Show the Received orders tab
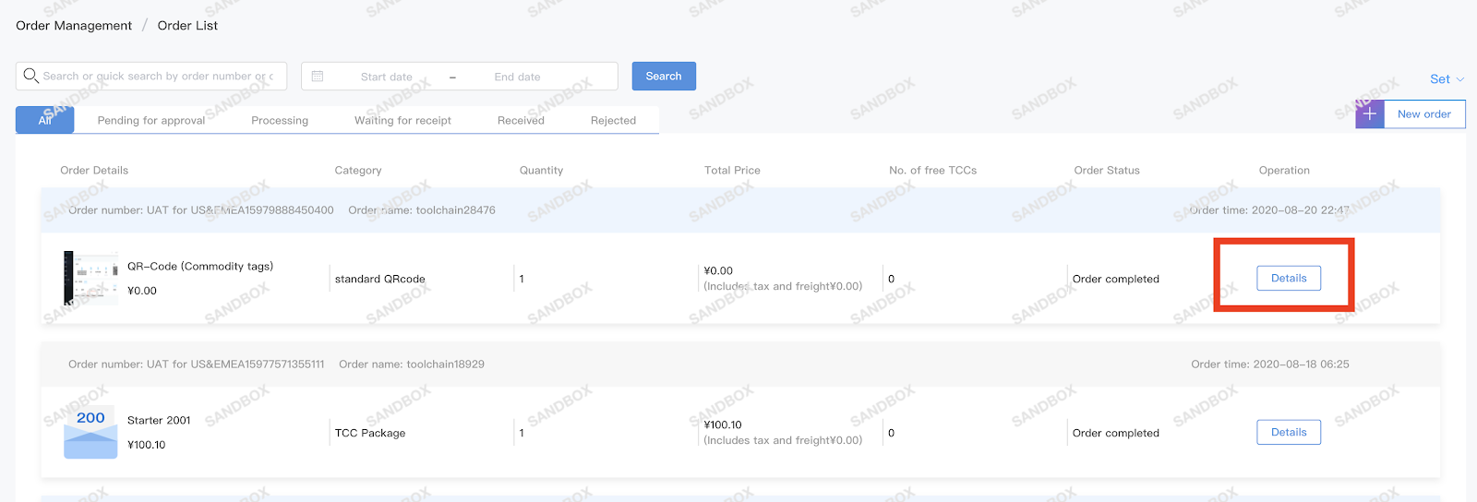The height and width of the screenshot is (502, 1477). tap(521, 120)
